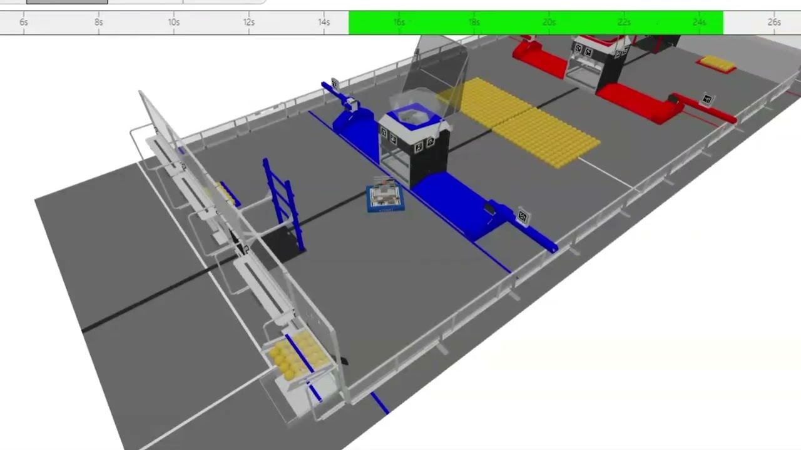Jump to the 8s timeline tick
801x450 pixels.
[x=99, y=22]
